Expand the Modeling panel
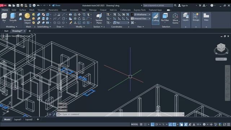 pos(12,27)
